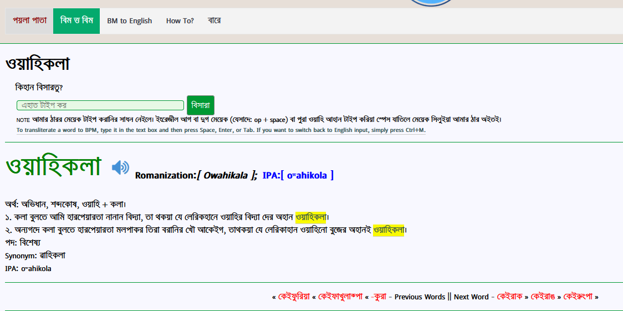This screenshot has height=311, width=623.
Task: Go to previous word কেইফুরিয়া
Action: pos(294,297)
